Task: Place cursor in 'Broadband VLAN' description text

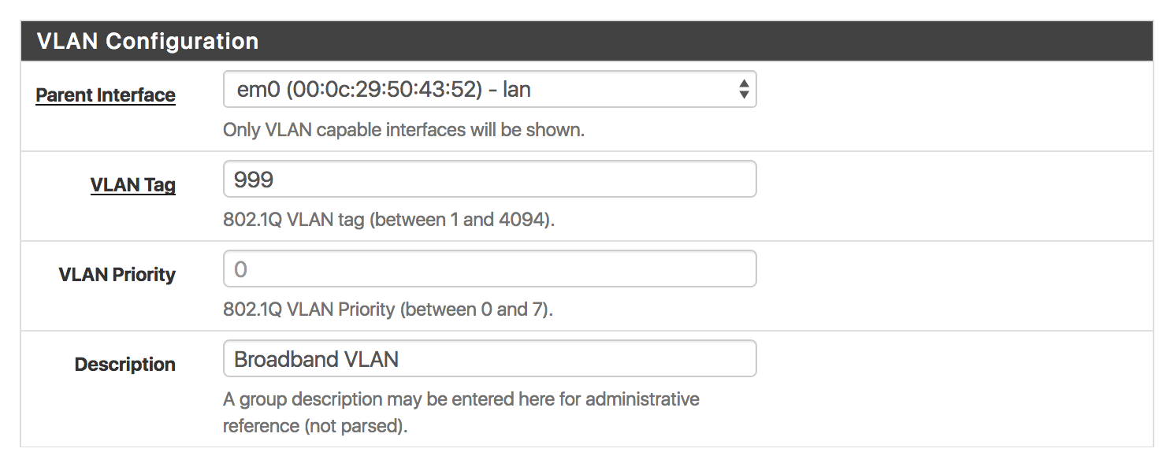Action: point(317,359)
